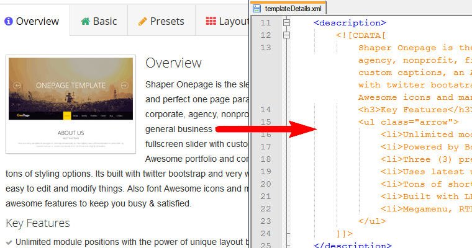
Task: Click the closing description tag line
Action: tap(353, 245)
